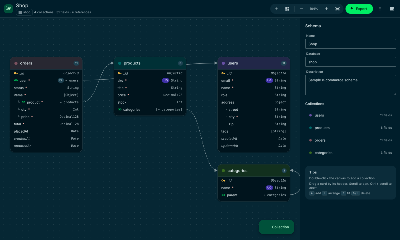The image size is (400, 240).
Task: Open the three-dot more options menu
Action: pyautogui.click(x=380, y=9)
